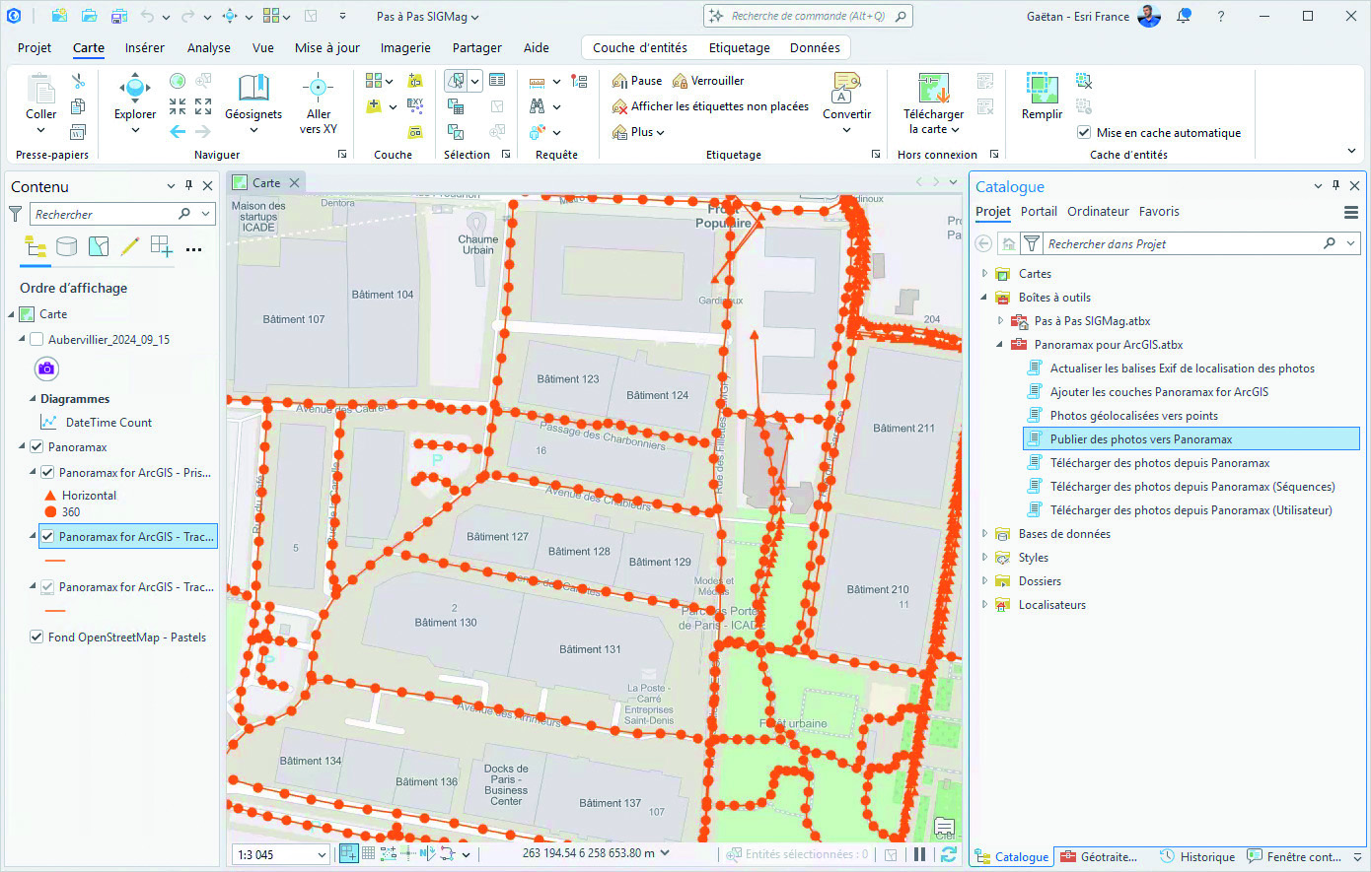
Task: Click the Coller paste icon
Action: (40, 89)
